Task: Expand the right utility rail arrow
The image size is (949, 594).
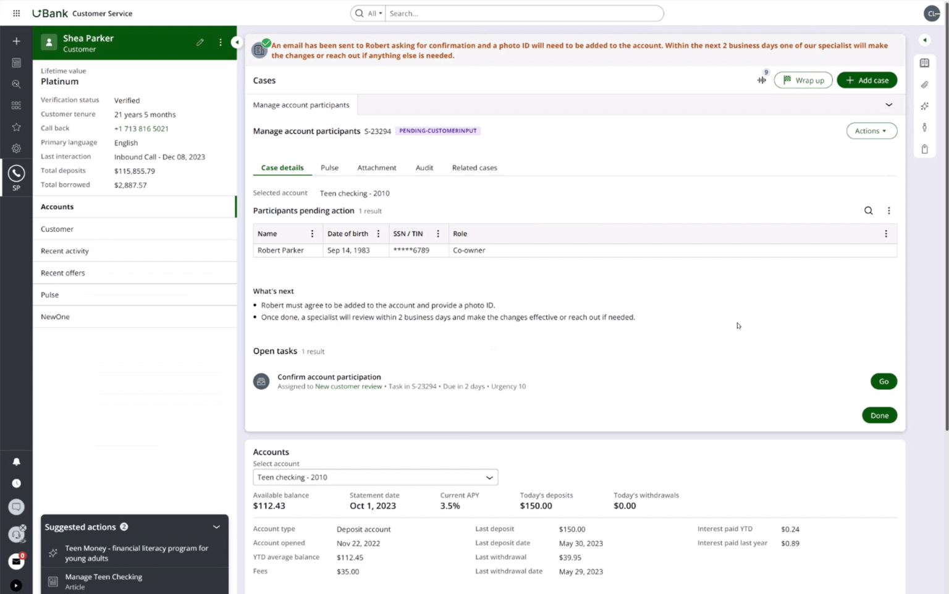Action: pyautogui.click(x=924, y=40)
